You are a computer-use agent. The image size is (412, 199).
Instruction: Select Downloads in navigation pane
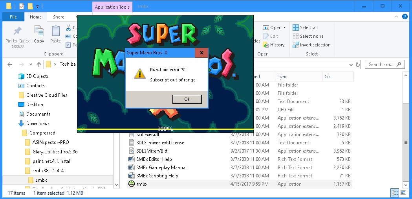(x=34, y=123)
